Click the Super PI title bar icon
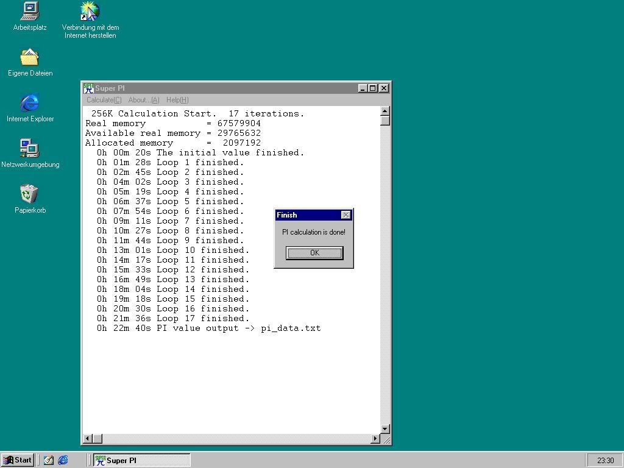The width and height of the screenshot is (624, 468). 88,88
